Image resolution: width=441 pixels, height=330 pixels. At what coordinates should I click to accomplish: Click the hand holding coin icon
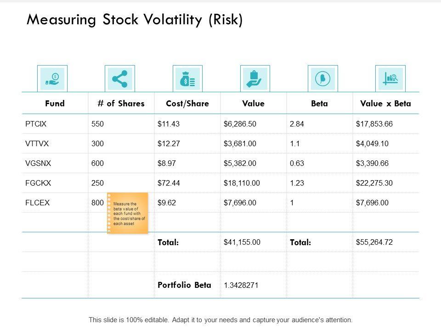pyautogui.click(x=52, y=79)
